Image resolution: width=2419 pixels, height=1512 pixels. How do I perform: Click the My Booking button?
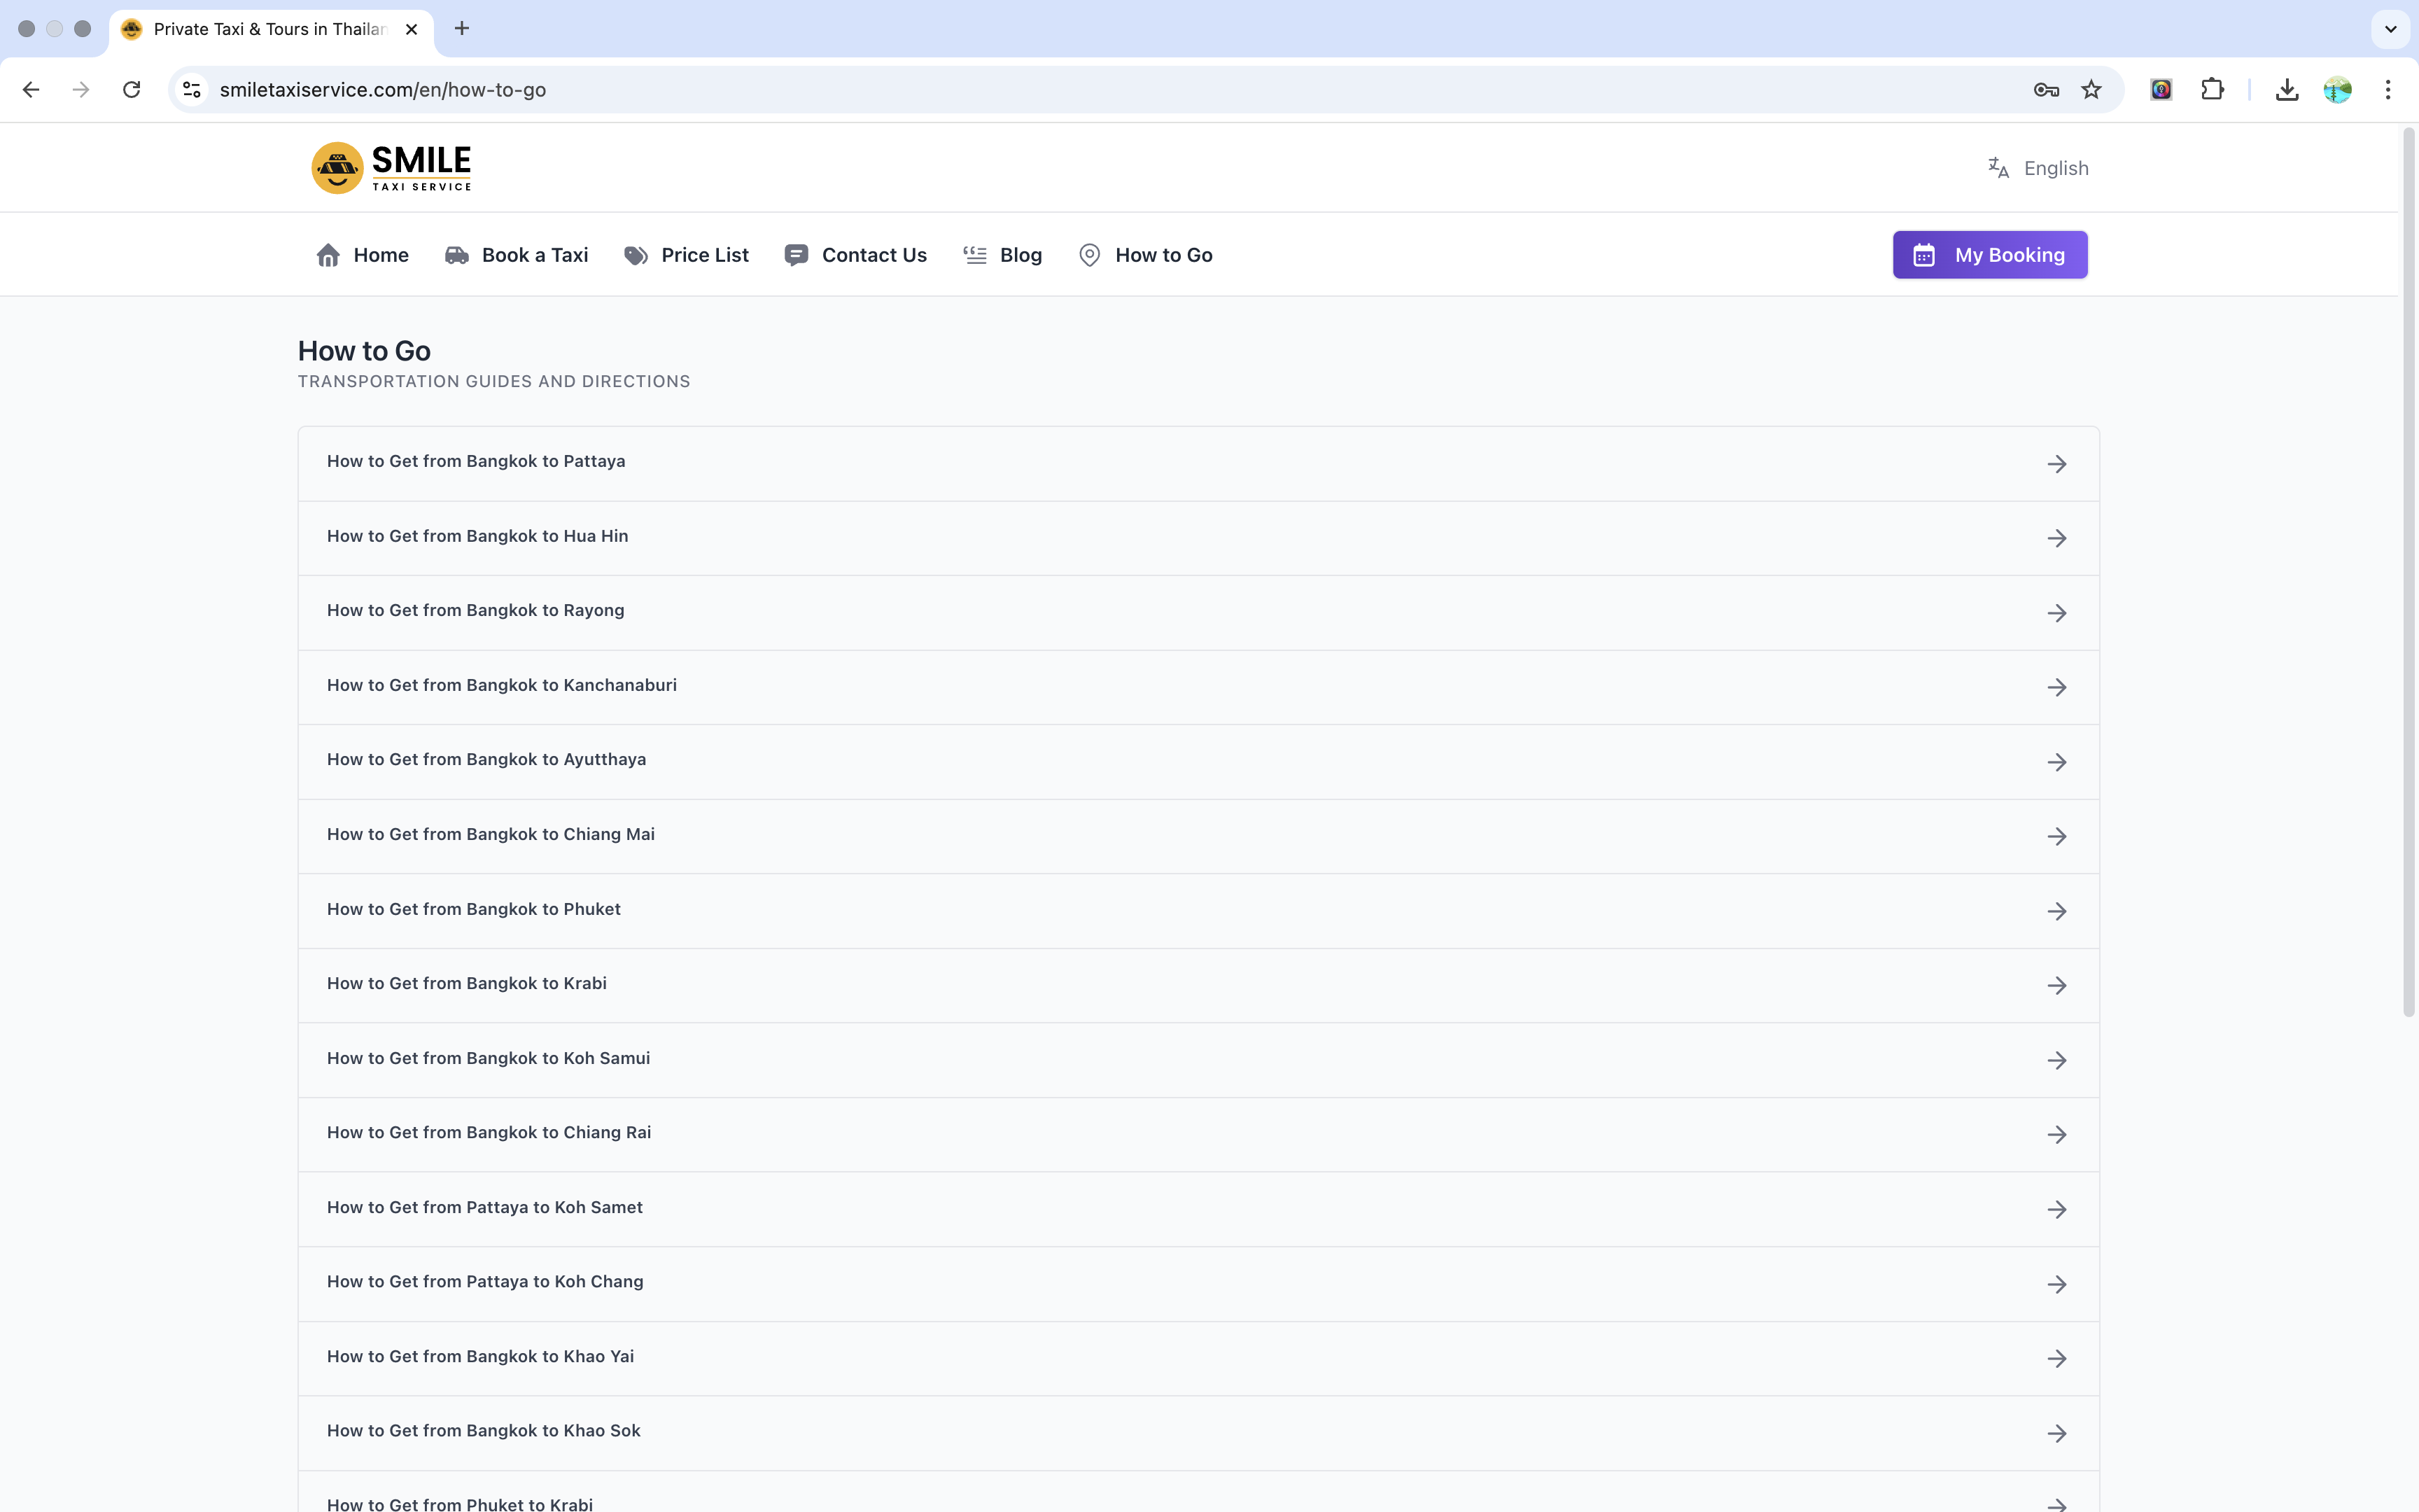point(1989,255)
